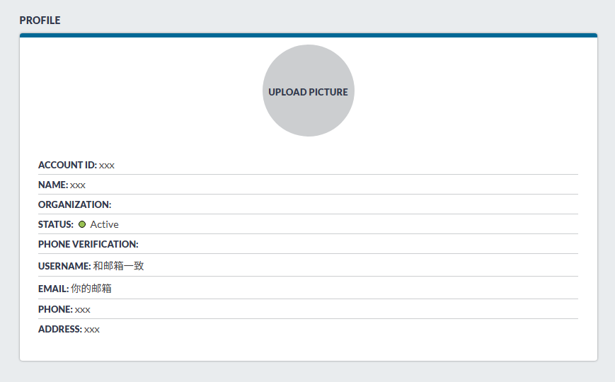This screenshot has height=382, width=615.
Task: Select the address value xxx
Action: click(x=92, y=329)
